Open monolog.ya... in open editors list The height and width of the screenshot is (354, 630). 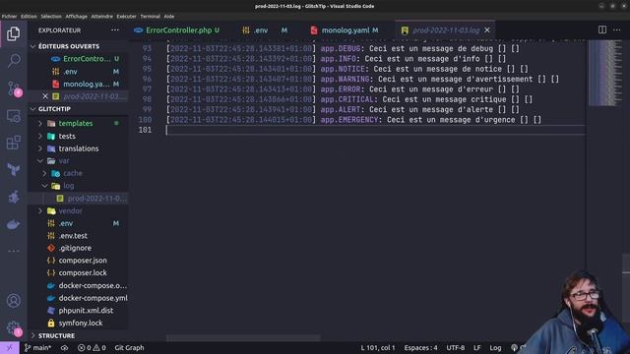point(78,84)
